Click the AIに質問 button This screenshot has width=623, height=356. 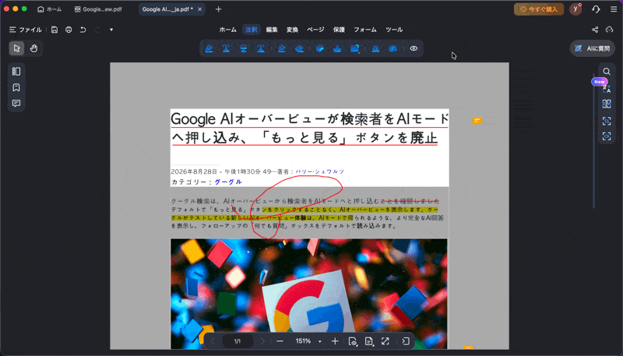pyautogui.click(x=593, y=48)
